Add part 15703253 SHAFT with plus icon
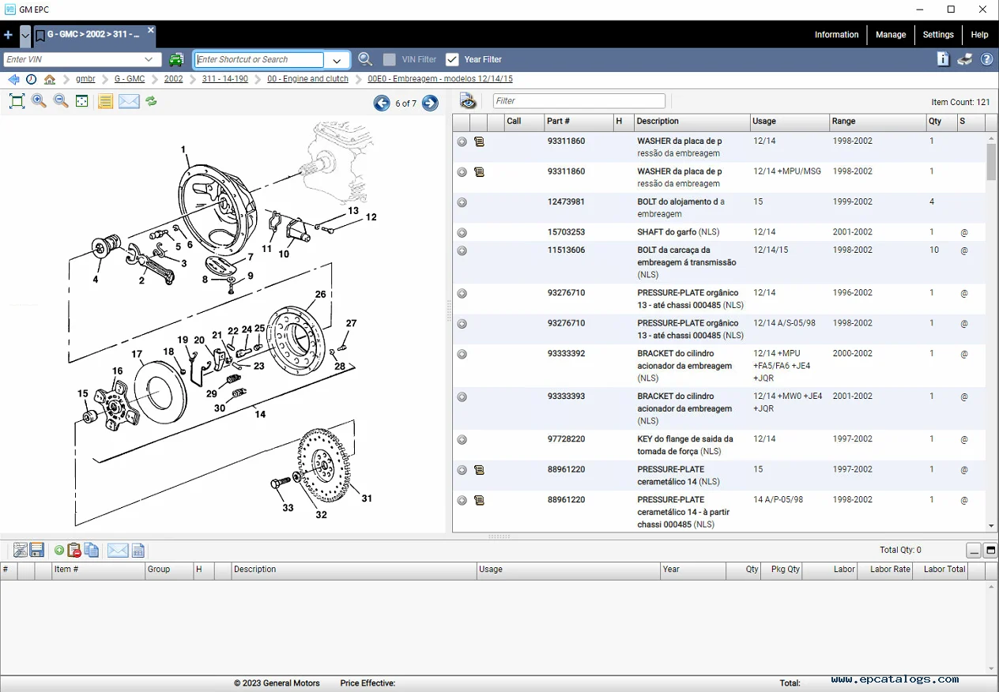Image resolution: width=999 pixels, height=692 pixels. click(x=462, y=233)
